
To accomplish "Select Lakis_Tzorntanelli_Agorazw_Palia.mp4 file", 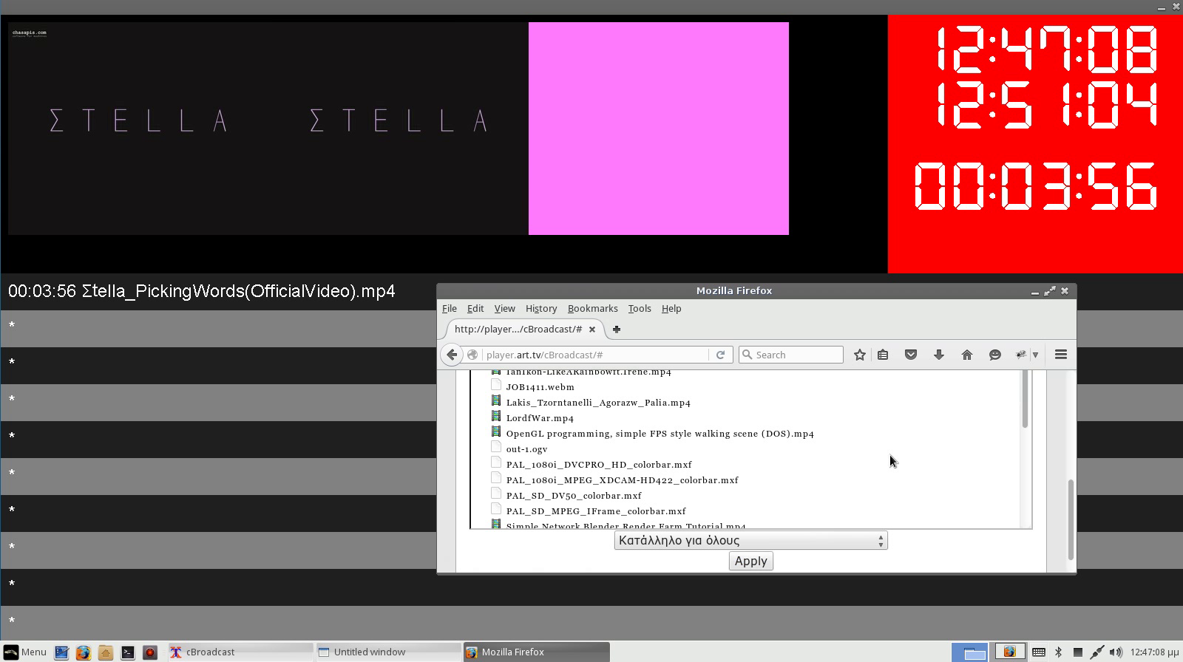I will [598, 403].
